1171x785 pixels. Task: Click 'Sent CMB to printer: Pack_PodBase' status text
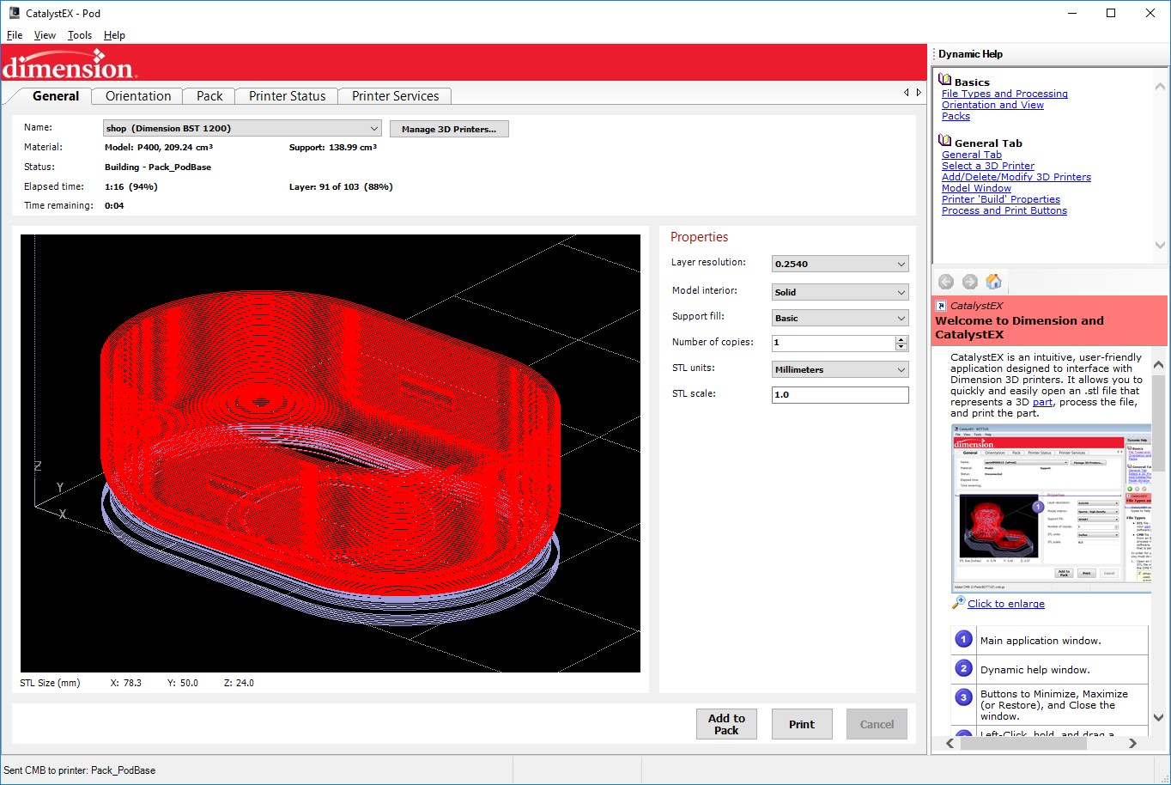point(80,770)
